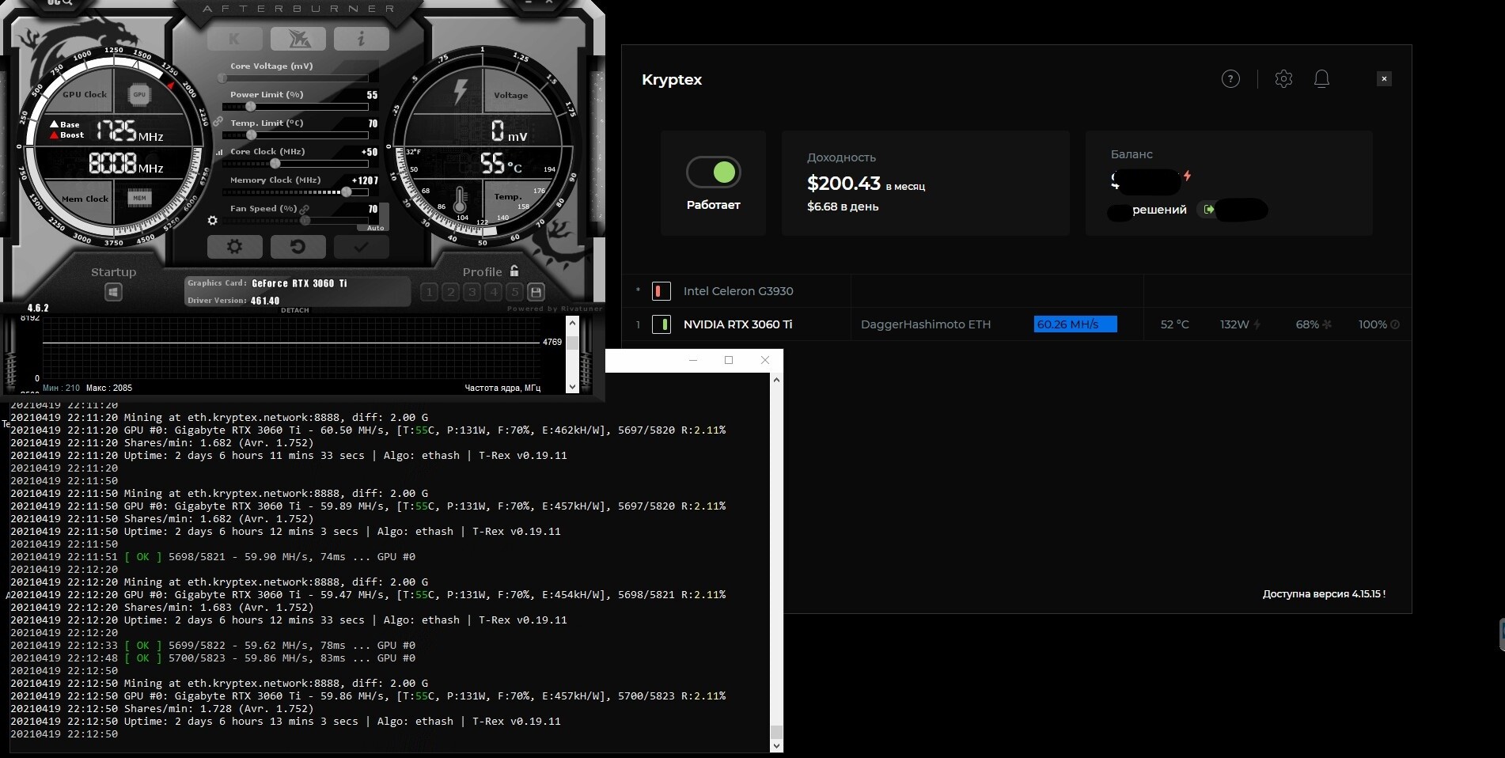The image size is (1505, 758).
Task: Open Kryptex notifications bell
Action: point(1321,78)
